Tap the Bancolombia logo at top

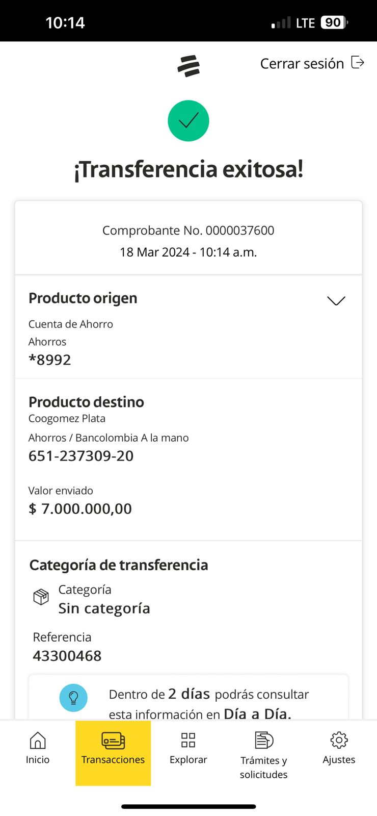coord(188,66)
